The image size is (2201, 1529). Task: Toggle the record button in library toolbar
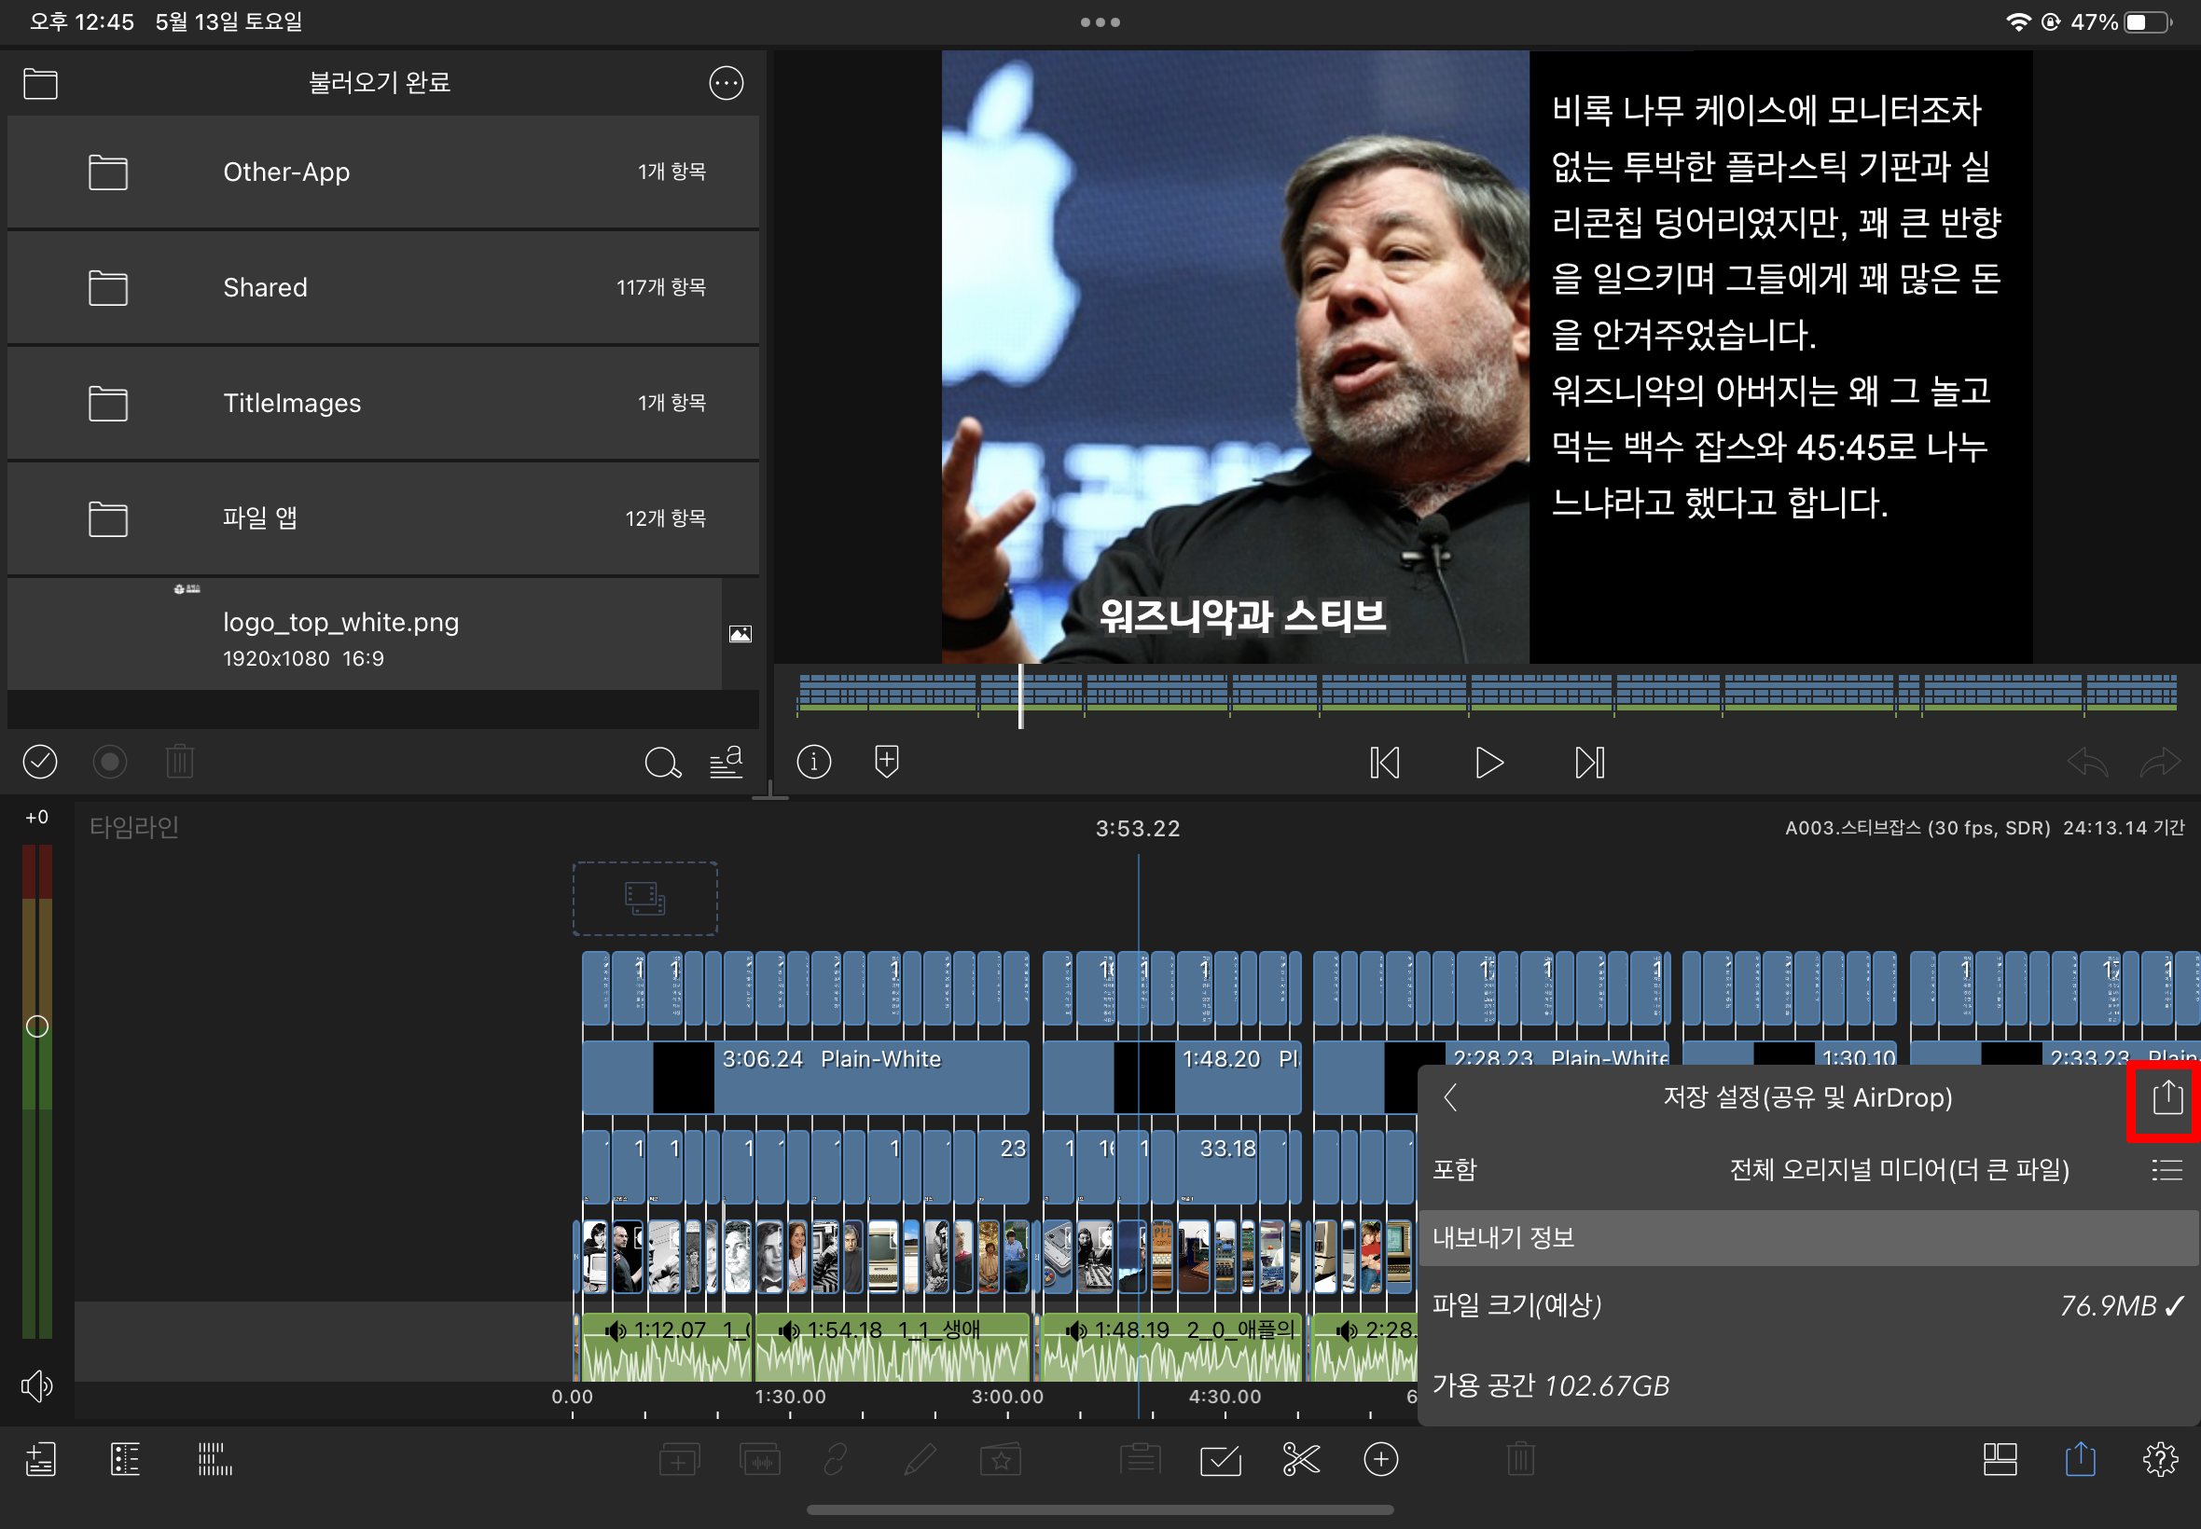click(109, 762)
